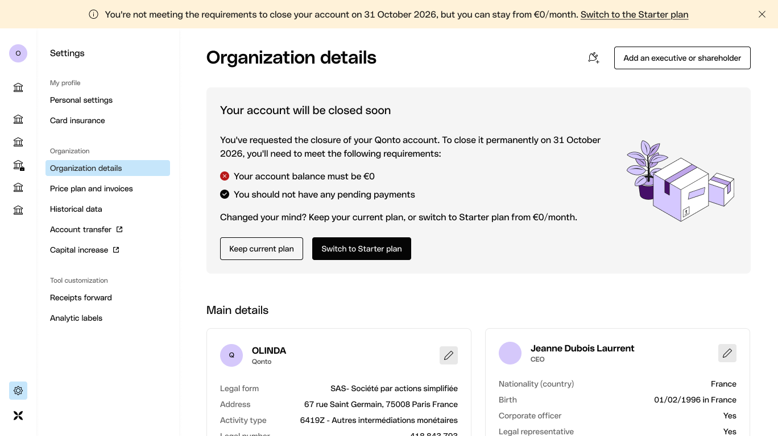Click the Qonto logo icon at bottom left
Viewport: 778px width, 436px height.
(18, 416)
